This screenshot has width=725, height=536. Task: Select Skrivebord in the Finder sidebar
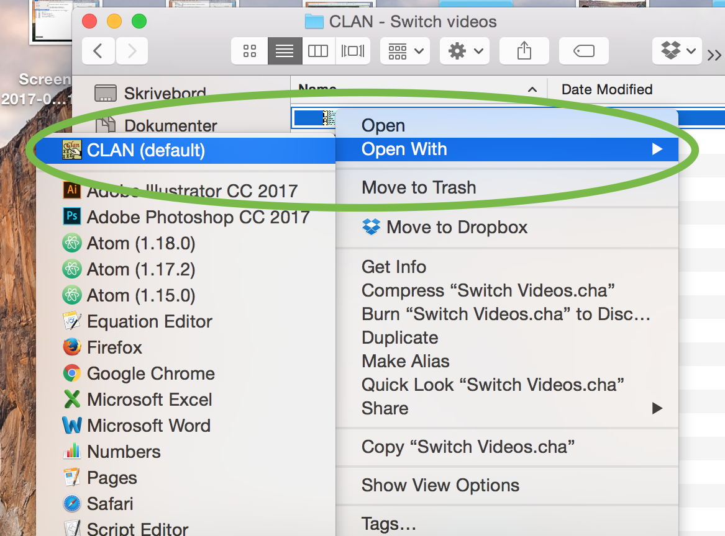click(150, 93)
